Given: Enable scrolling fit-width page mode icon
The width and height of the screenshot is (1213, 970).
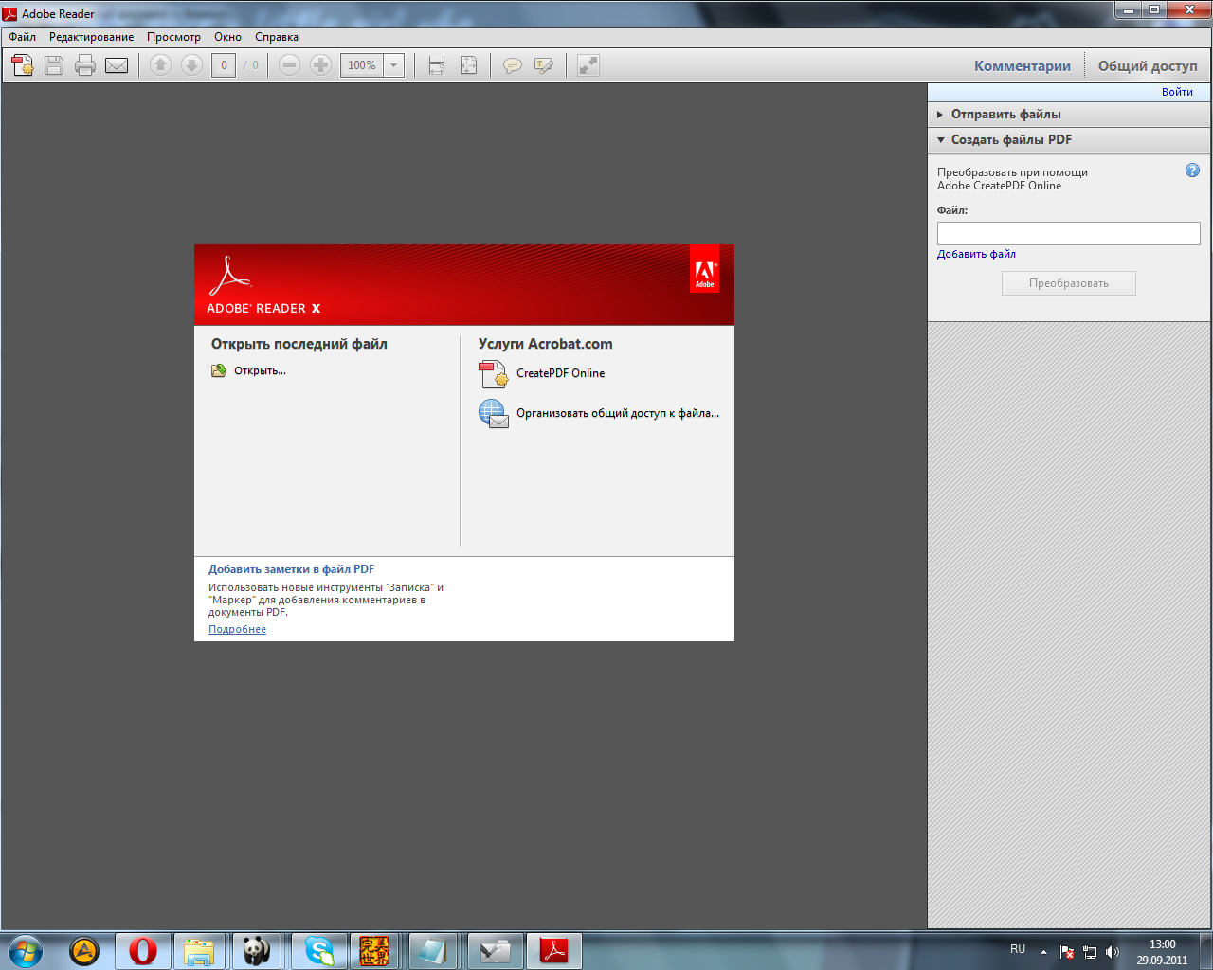Looking at the screenshot, I should coord(437,65).
